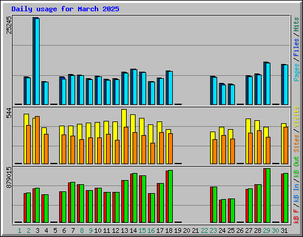This screenshot has height=237, width=303.
Task: Click the green kB bar for day 29
Action: (268, 196)
